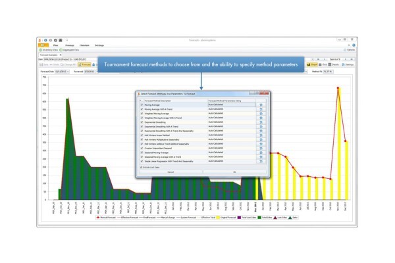Go to the last item record
Screen dimensions: 395x263
coord(352,59)
